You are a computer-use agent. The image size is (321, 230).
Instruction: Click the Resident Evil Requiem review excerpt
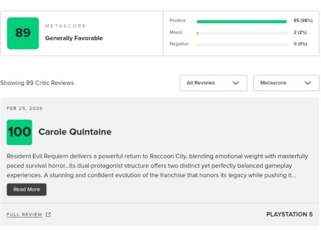pyautogui.click(x=157, y=166)
